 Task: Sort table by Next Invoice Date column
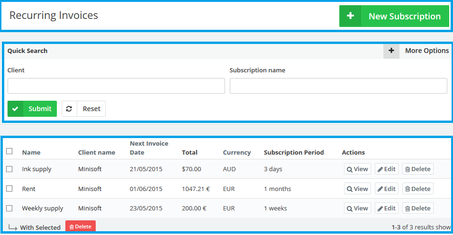[x=149, y=148]
